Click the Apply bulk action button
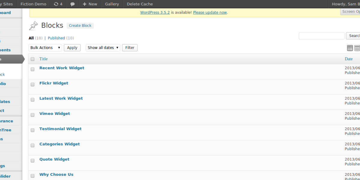This screenshot has height=180, width=360. pos(72,48)
